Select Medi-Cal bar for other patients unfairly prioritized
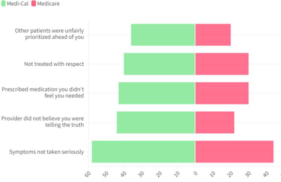The width and height of the screenshot is (281, 182). tap(163, 35)
